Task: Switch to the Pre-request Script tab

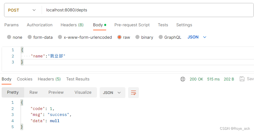Action: 132,25
